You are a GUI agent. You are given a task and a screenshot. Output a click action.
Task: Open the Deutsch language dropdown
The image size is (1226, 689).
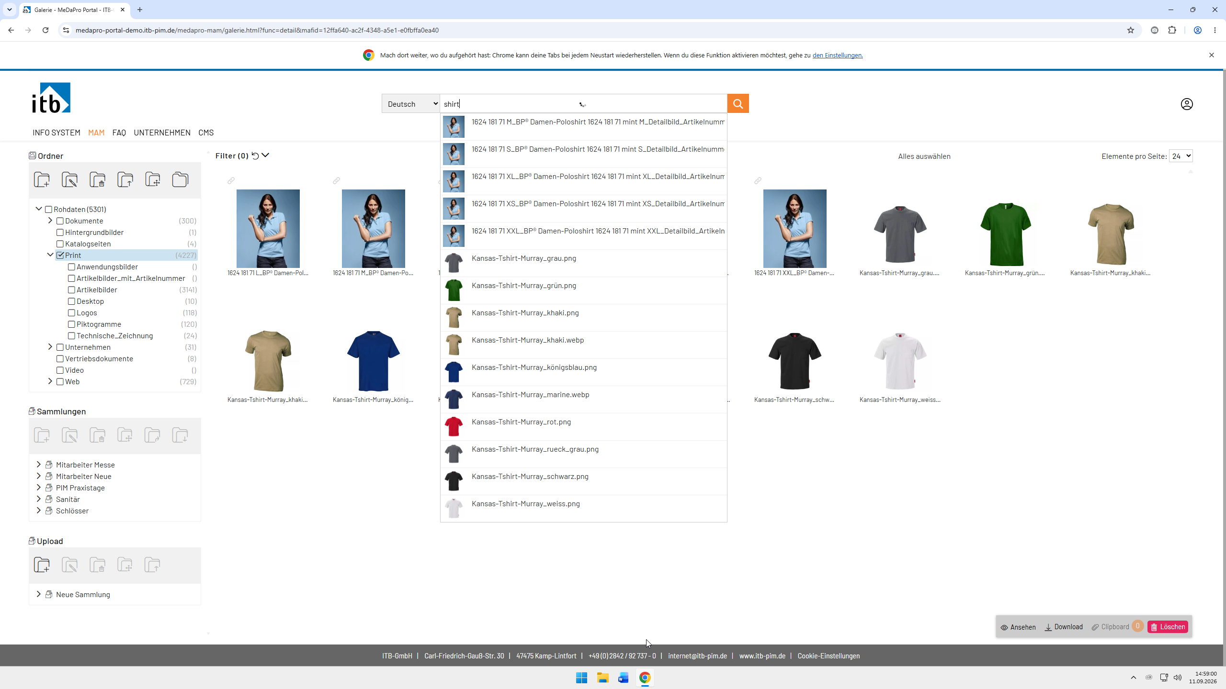pyautogui.click(x=411, y=104)
